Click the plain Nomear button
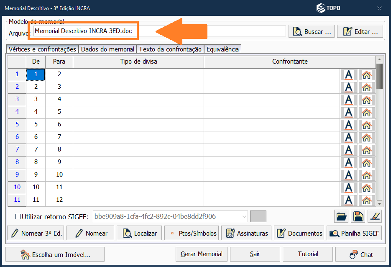391x267 pixels. [90, 233]
